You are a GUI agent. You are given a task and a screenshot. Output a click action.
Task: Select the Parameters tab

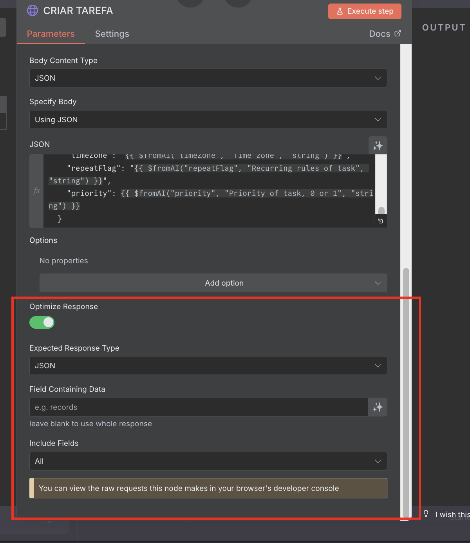tap(51, 34)
